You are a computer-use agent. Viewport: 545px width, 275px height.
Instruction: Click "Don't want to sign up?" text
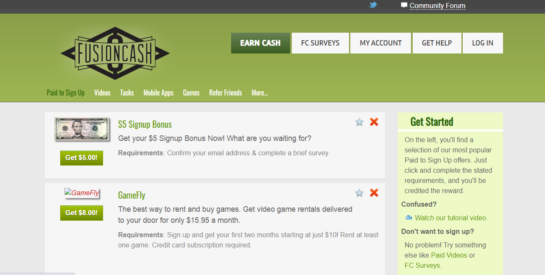pos(438,231)
